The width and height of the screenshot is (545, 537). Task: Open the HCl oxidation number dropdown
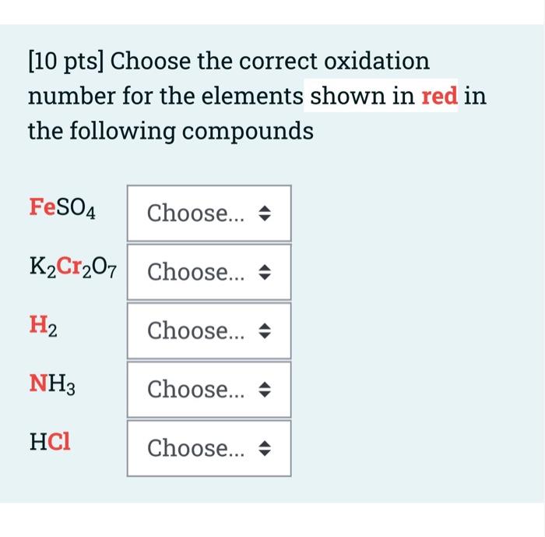[x=209, y=448]
